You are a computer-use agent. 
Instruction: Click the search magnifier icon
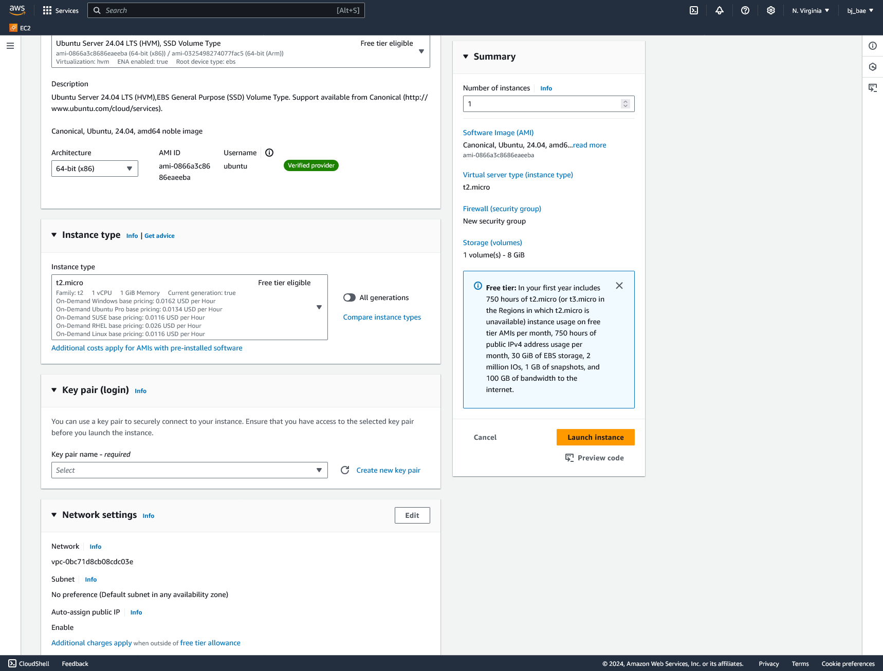point(97,10)
